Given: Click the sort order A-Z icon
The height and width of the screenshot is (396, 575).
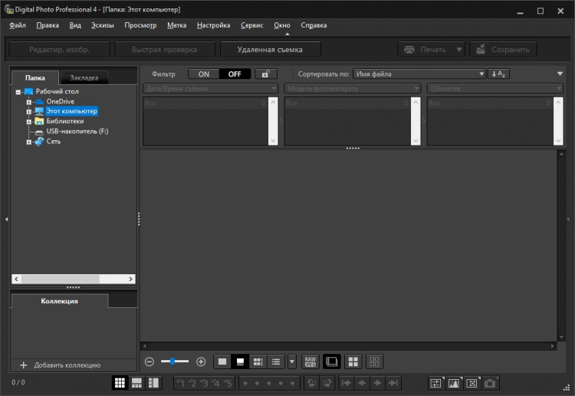Looking at the screenshot, I should pyautogui.click(x=500, y=74).
